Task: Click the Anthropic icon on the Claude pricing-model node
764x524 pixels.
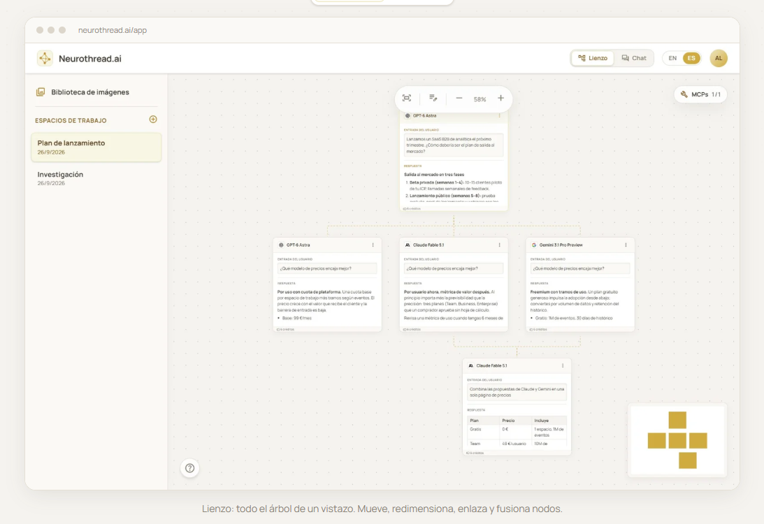Action: tap(408, 245)
